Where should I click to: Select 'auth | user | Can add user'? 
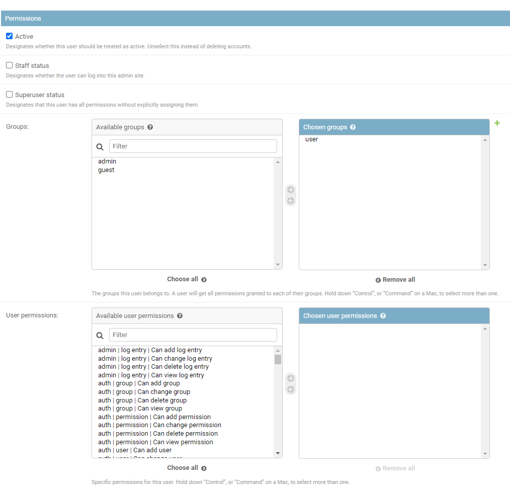[183, 450]
